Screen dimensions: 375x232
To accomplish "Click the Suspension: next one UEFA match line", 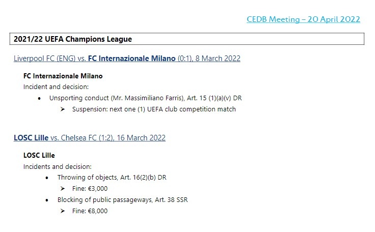I will click(154, 109).
